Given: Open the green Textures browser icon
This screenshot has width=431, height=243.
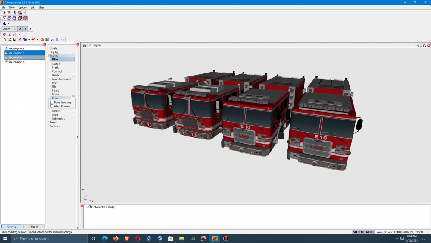Looking at the screenshot, I should tap(47, 40).
